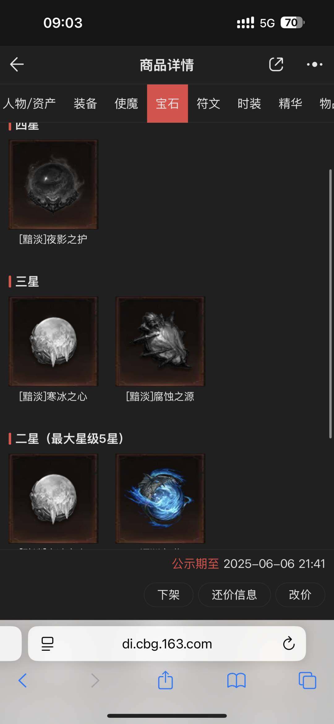Reload page with the refresh icon
334x724 pixels.
[x=289, y=644]
